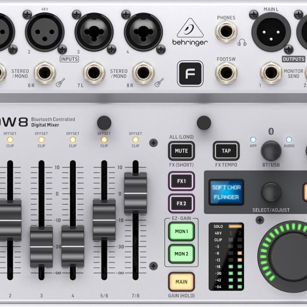Click the 'Bluetooth Controlled Digital Mixer' text
The height and width of the screenshot is (307, 307).
click(53, 122)
